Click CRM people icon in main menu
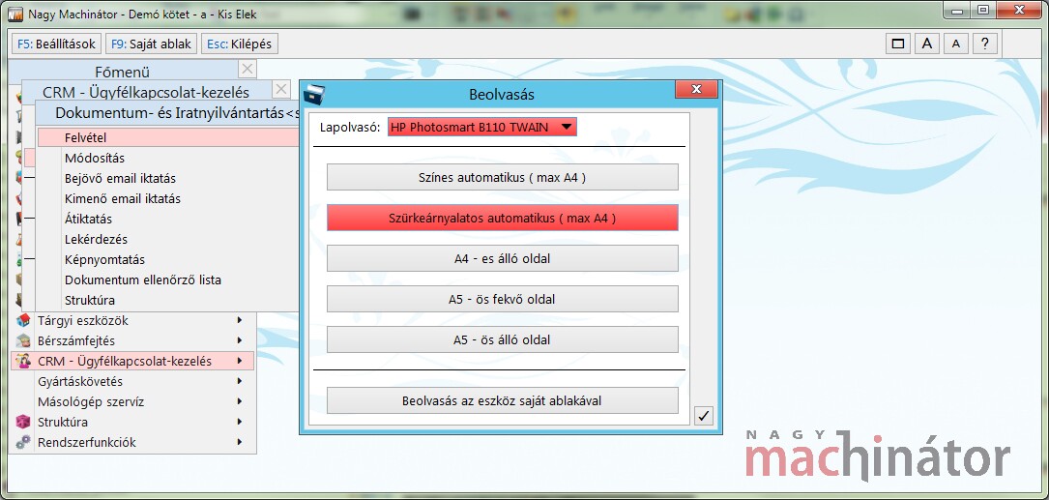The image size is (1049, 500). click(x=23, y=362)
